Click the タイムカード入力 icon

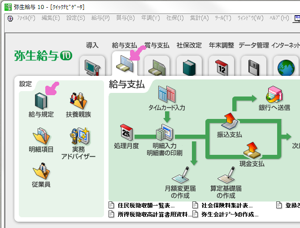click(x=167, y=95)
